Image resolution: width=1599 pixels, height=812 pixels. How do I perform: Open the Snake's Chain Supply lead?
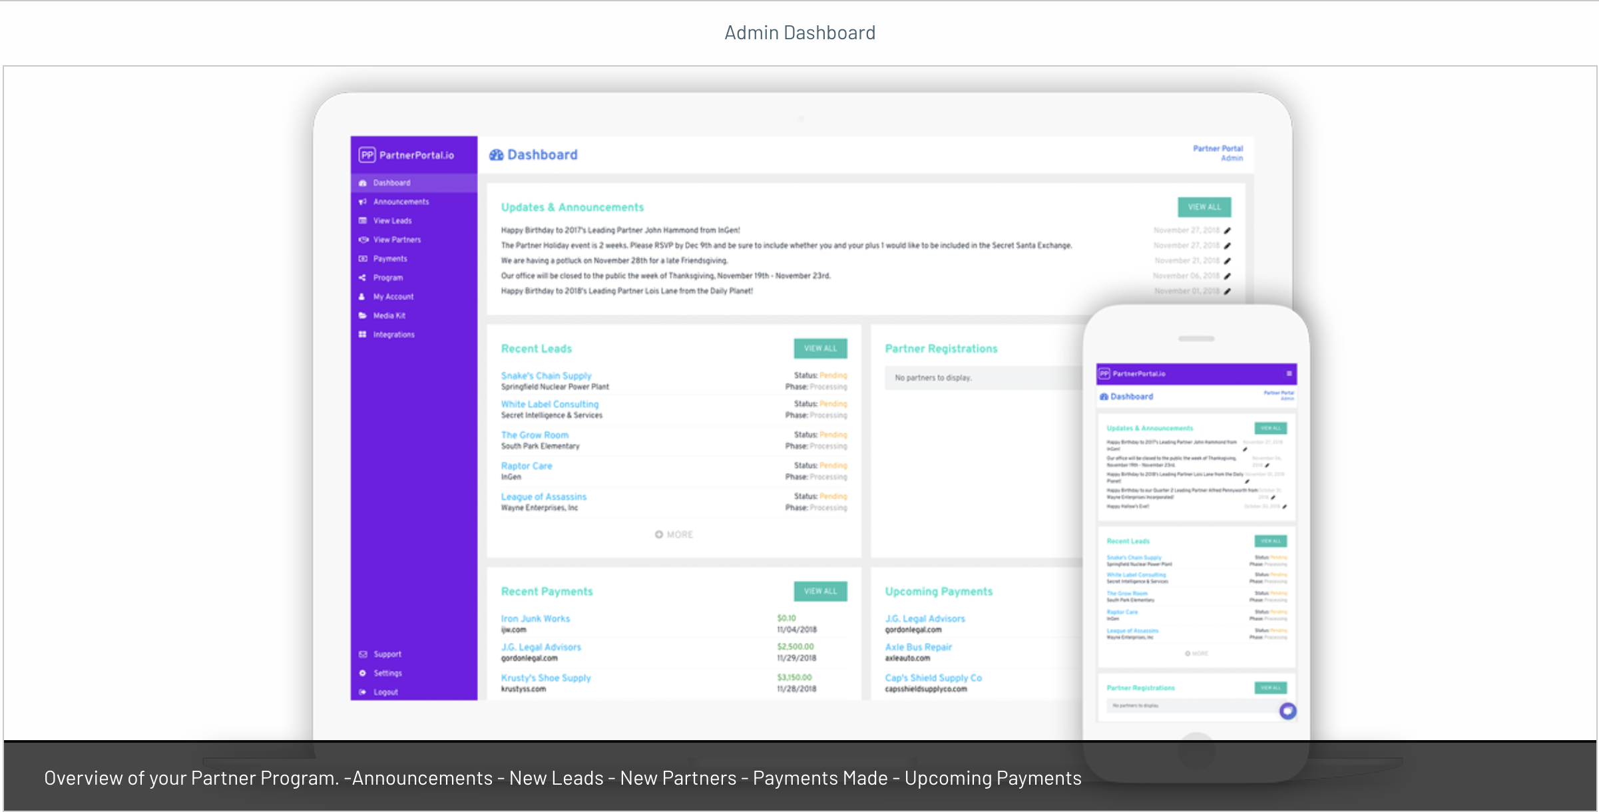pos(546,375)
